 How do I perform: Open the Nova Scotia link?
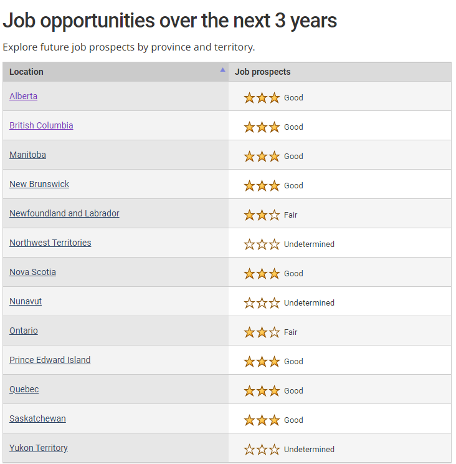(32, 272)
